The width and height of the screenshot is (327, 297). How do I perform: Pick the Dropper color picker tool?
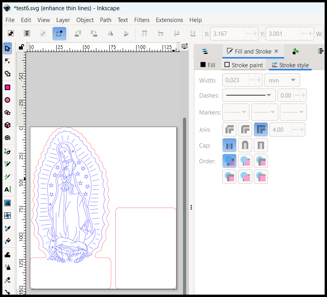click(7, 229)
